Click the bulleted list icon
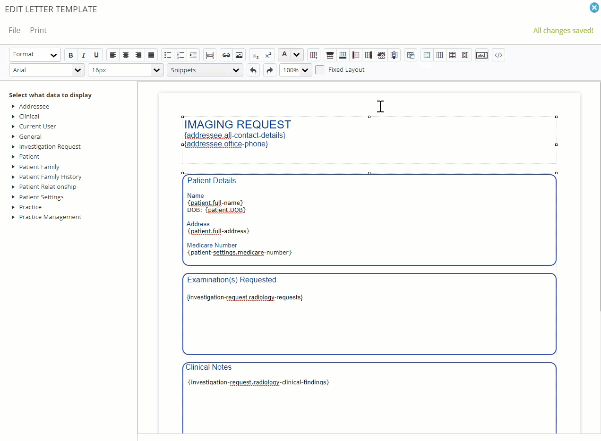Screen dimensions: 601x441 tap(168, 55)
